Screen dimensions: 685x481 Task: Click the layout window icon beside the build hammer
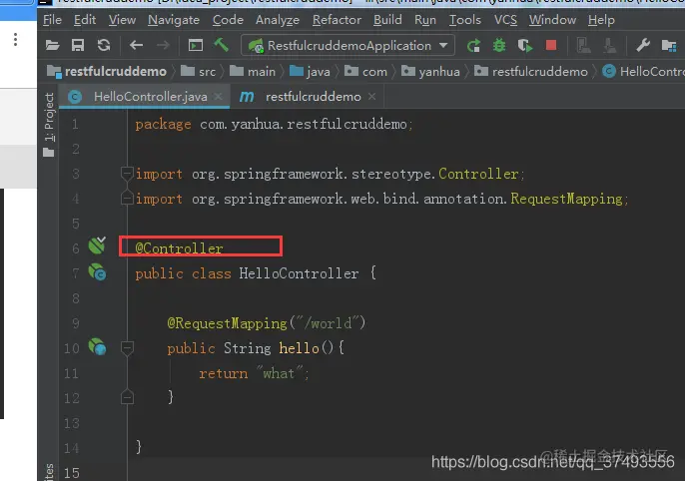pyautogui.click(x=196, y=45)
